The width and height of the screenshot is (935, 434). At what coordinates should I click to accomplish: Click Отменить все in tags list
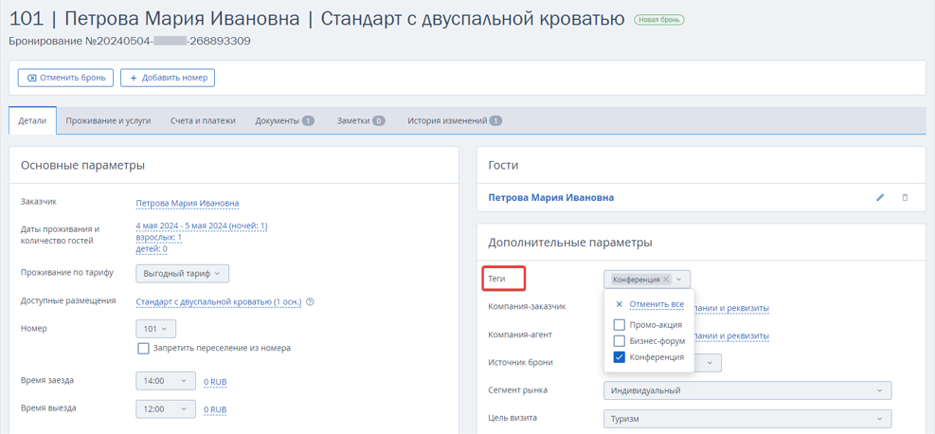pyautogui.click(x=656, y=304)
